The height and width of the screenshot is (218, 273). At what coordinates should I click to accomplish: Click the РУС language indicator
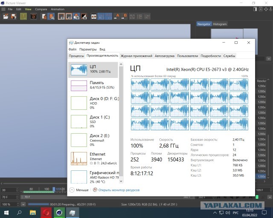click(x=235, y=212)
